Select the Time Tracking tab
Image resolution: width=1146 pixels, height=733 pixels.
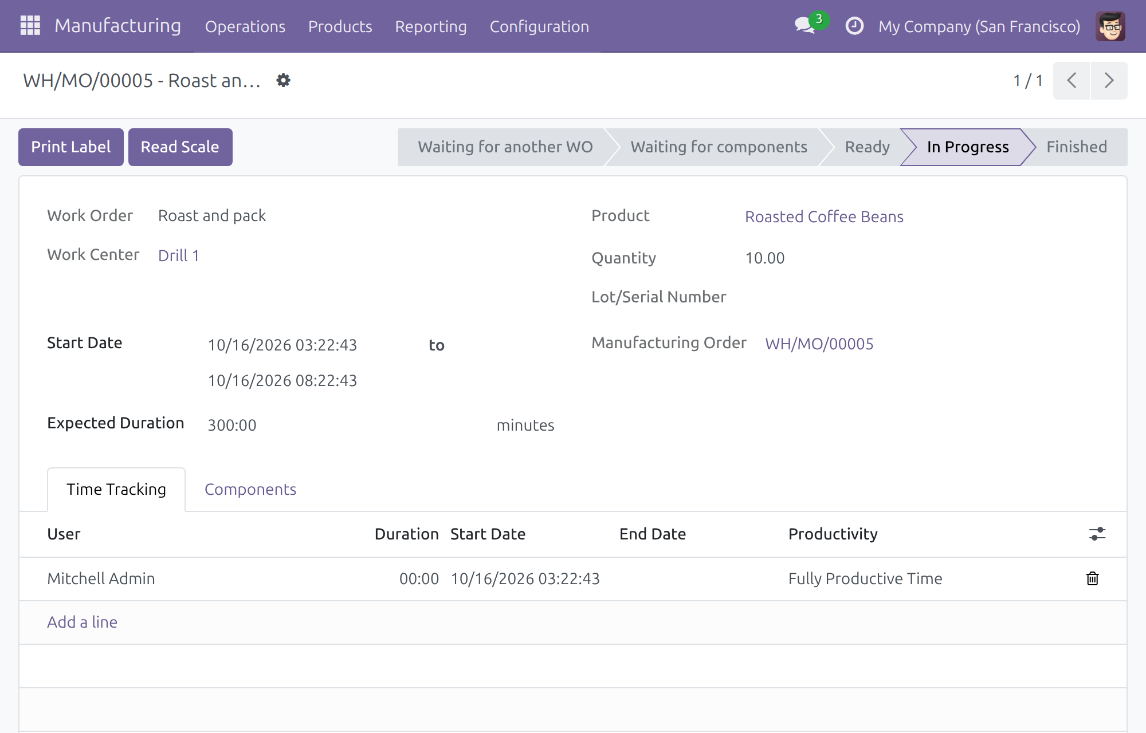116,490
